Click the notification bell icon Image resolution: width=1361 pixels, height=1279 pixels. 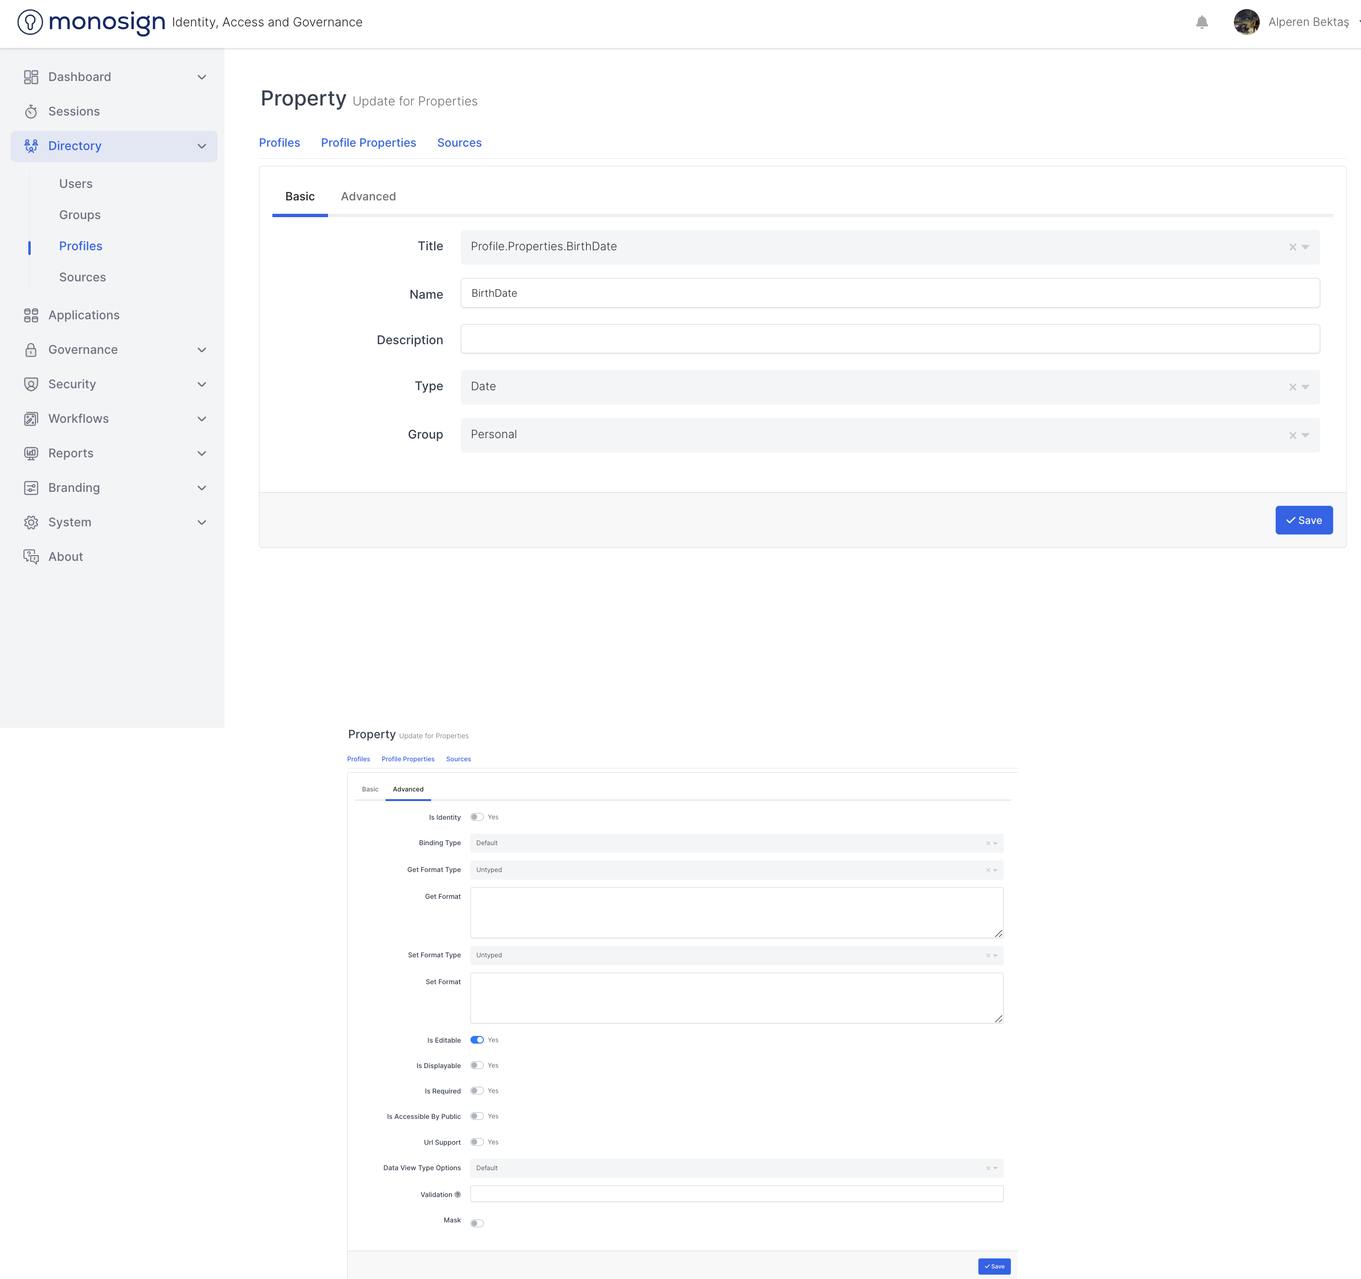pos(1201,23)
